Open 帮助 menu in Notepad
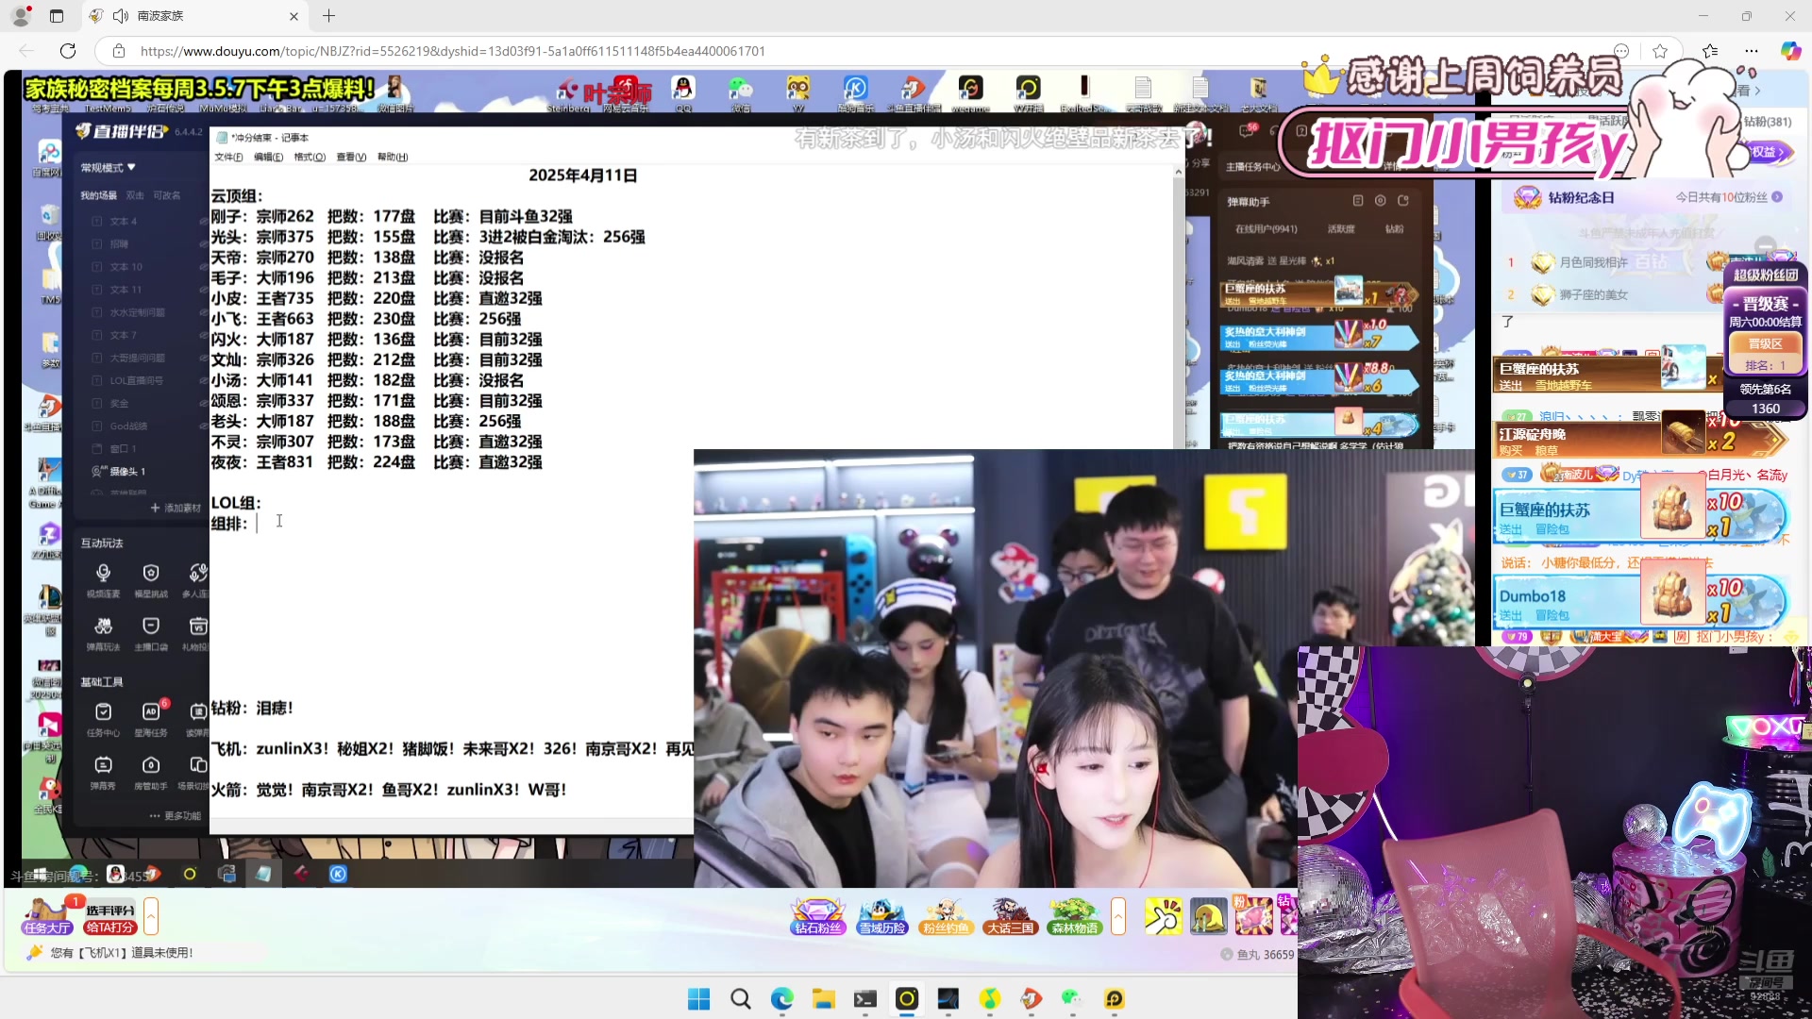The image size is (1812, 1019). click(393, 157)
